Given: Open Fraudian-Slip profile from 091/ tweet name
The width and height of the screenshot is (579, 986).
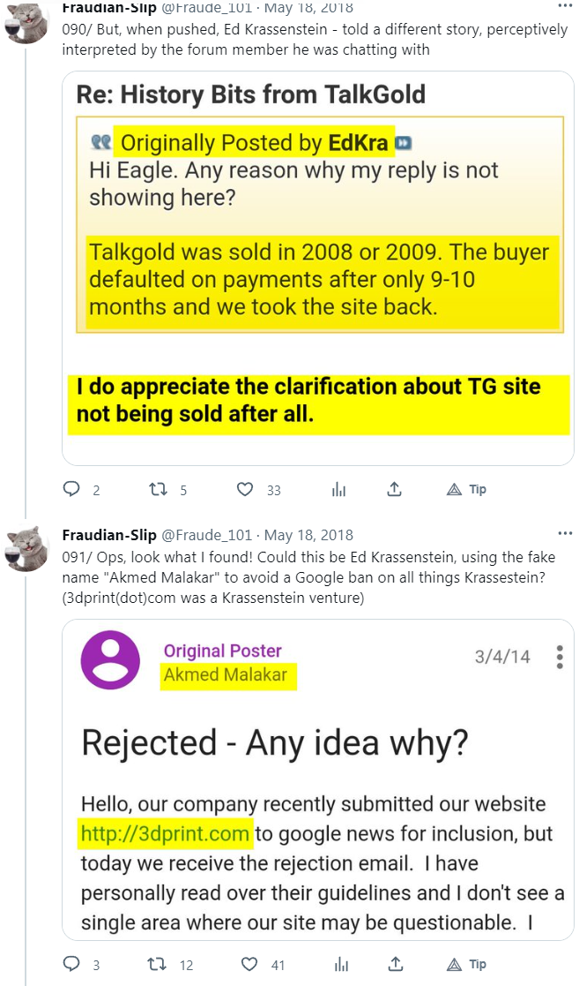Looking at the screenshot, I should pyautogui.click(x=109, y=535).
